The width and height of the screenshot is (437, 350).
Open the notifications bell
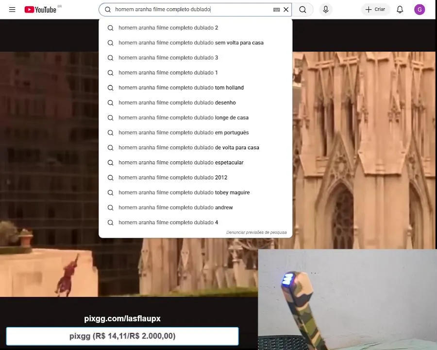pos(400,10)
